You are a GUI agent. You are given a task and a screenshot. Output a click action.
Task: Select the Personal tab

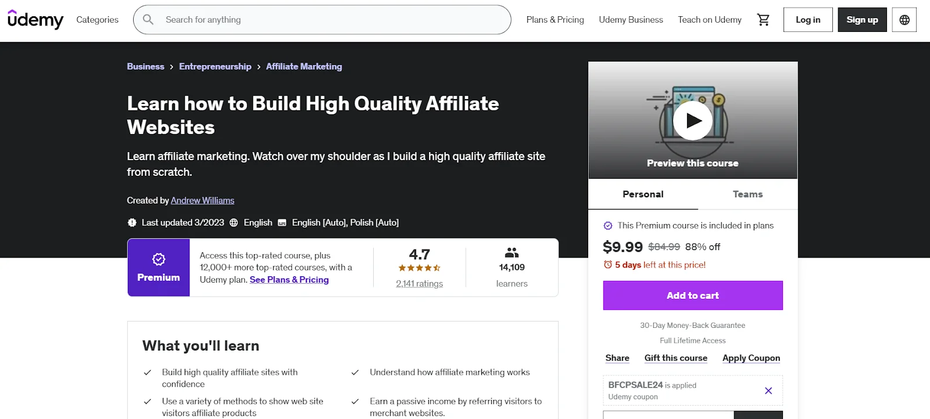pos(642,194)
